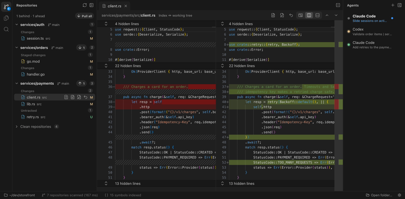This screenshot has height=199, width=405.
Task: Open file icon in the diff toolbar
Action: pyautogui.click(x=273, y=15)
